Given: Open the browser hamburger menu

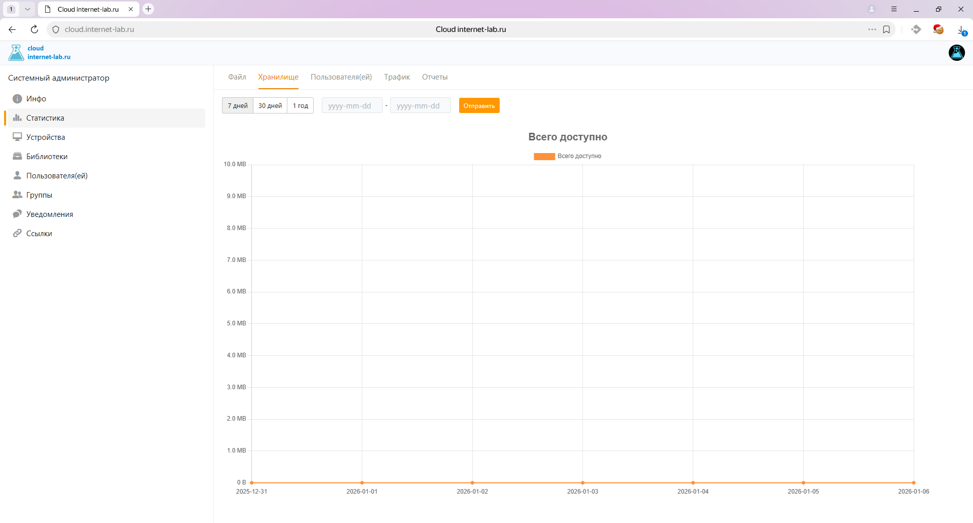Looking at the screenshot, I should [x=894, y=9].
